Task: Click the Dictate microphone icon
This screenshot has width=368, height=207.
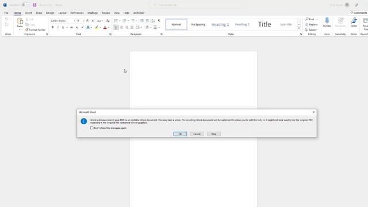Action: coord(327,21)
